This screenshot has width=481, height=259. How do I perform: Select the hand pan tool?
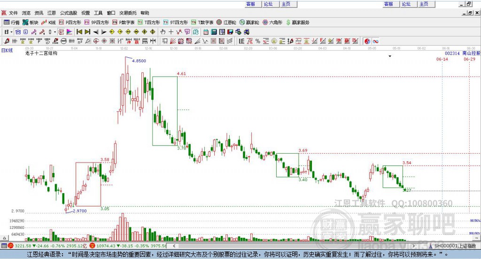pyautogui.click(x=163, y=32)
